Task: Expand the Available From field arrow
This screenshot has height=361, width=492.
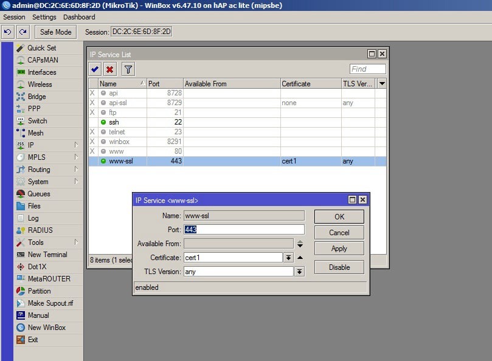Action: point(299,244)
